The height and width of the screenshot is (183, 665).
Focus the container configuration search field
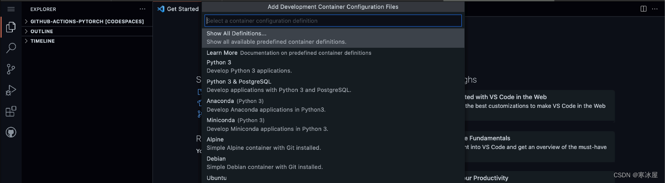[x=333, y=21]
